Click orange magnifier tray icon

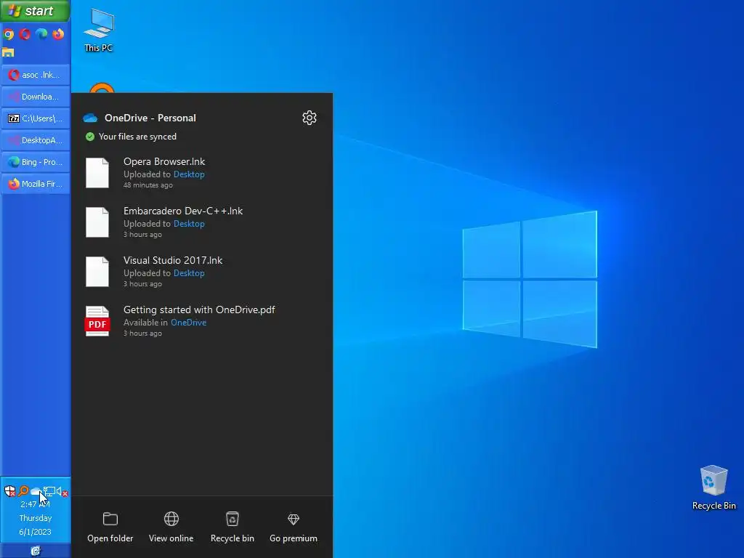pos(23,491)
